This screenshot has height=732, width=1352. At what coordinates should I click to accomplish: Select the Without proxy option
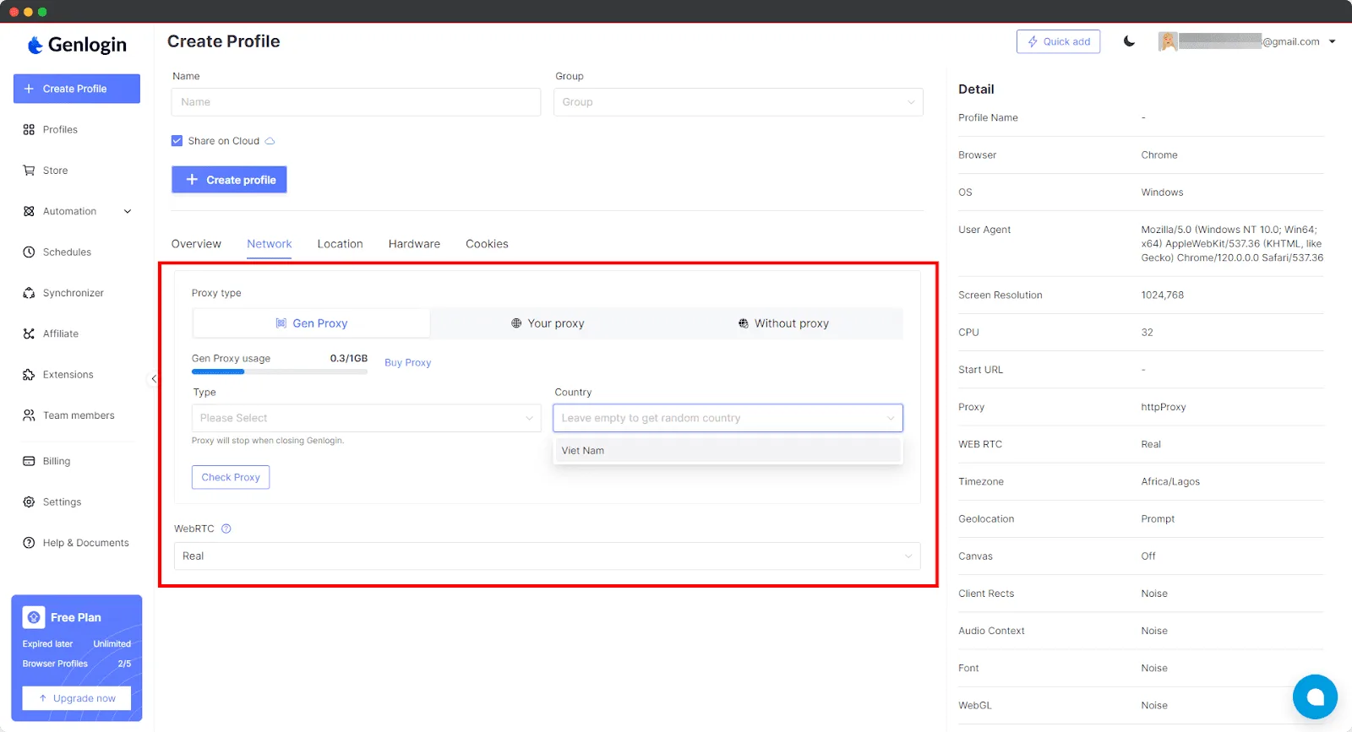coord(783,323)
